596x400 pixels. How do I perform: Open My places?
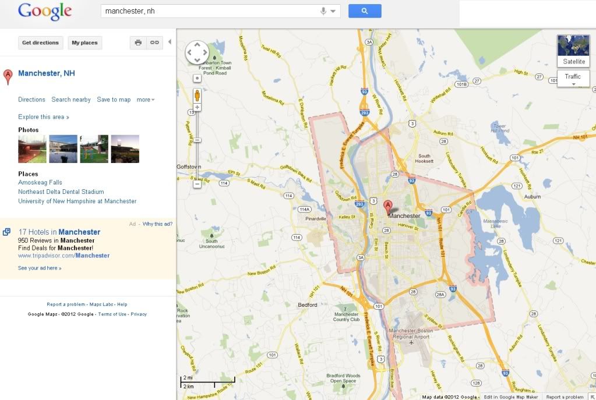click(x=84, y=43)
